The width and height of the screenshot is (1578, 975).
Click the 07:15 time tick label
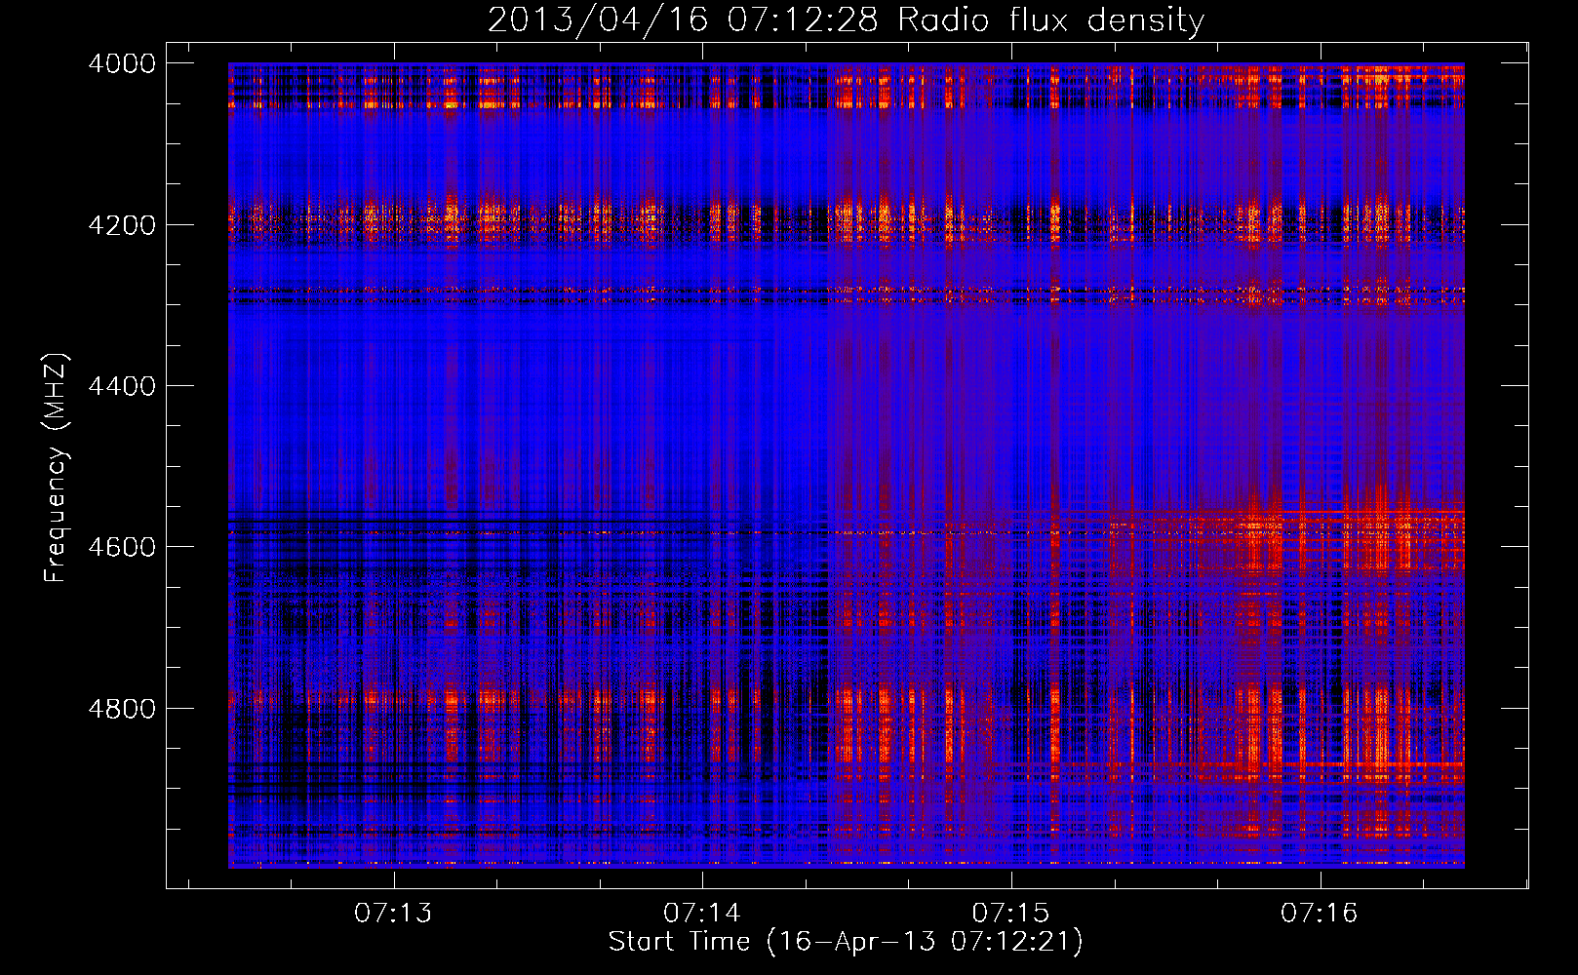(x=1011, y=913)
